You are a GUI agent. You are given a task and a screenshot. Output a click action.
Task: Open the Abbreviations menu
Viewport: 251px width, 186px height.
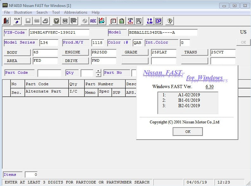(x=76, y=12)
